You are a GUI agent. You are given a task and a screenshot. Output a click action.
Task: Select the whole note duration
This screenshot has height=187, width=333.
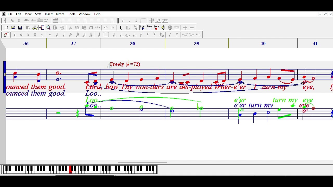point(50,35)
